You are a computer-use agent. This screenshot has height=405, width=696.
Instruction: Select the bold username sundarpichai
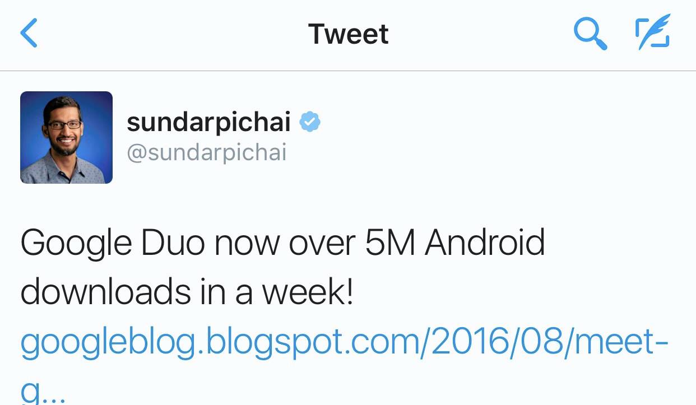pyautogui.click(x=208, y=122)
